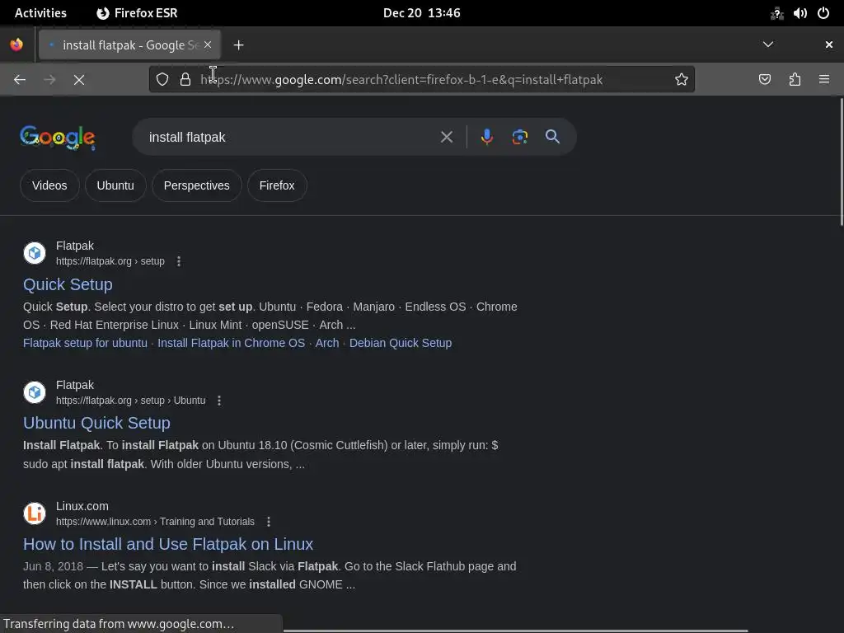Image resolution: width=844 pixels, height=633 pixels.
Task: View site security via the padlock icon
Action: [185, 80]
